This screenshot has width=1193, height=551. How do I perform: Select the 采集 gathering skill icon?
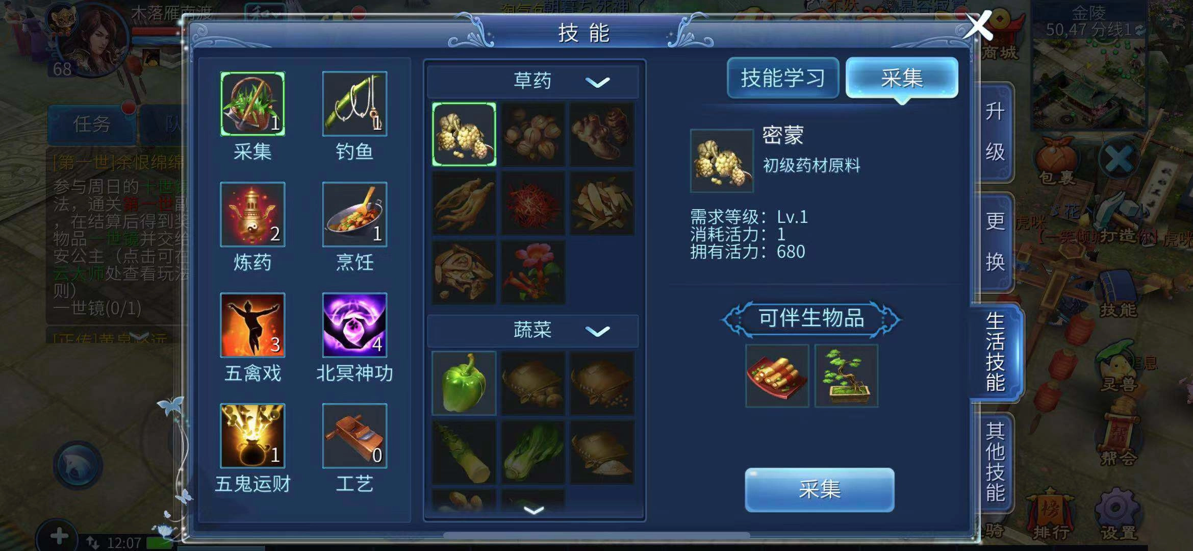tap(252, 104)
